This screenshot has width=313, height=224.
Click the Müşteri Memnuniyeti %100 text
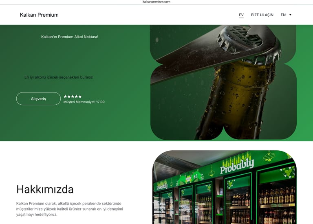pyautogui.click(x=84, y=102)
